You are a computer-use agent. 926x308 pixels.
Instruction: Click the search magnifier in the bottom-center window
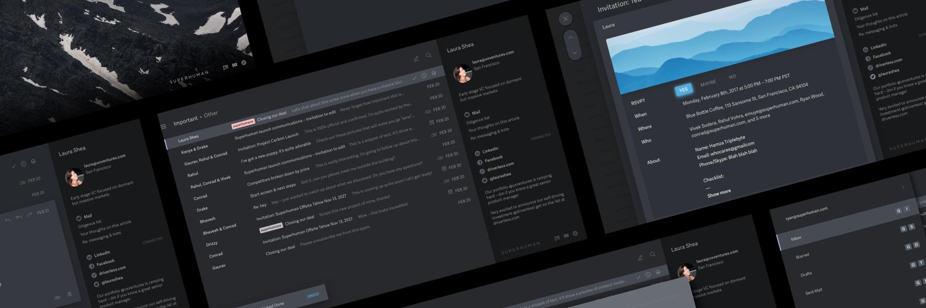[653, 254]
